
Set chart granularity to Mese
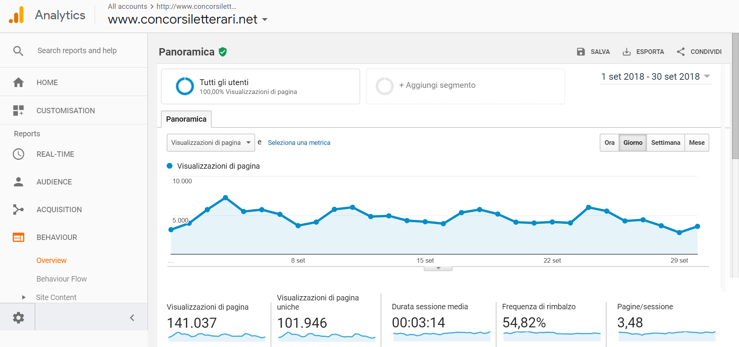tap(697, 142)
